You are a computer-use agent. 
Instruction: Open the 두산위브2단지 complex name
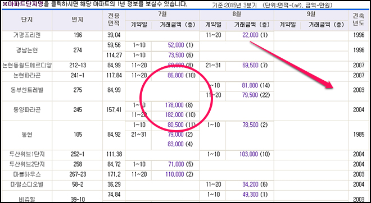tap(27, 164)
